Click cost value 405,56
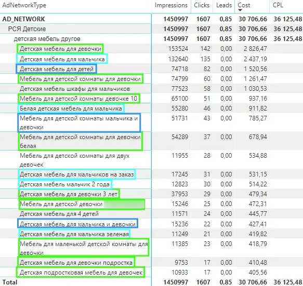The image size is (303, 286). tap(258, 272)
